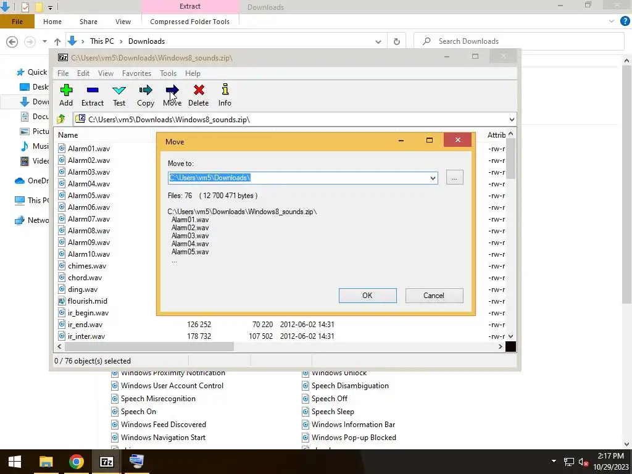Viewport: 632px width, 474px height.
Task: Click the Extract toolbar icon in 7-Zip
Action: [93, 94]
